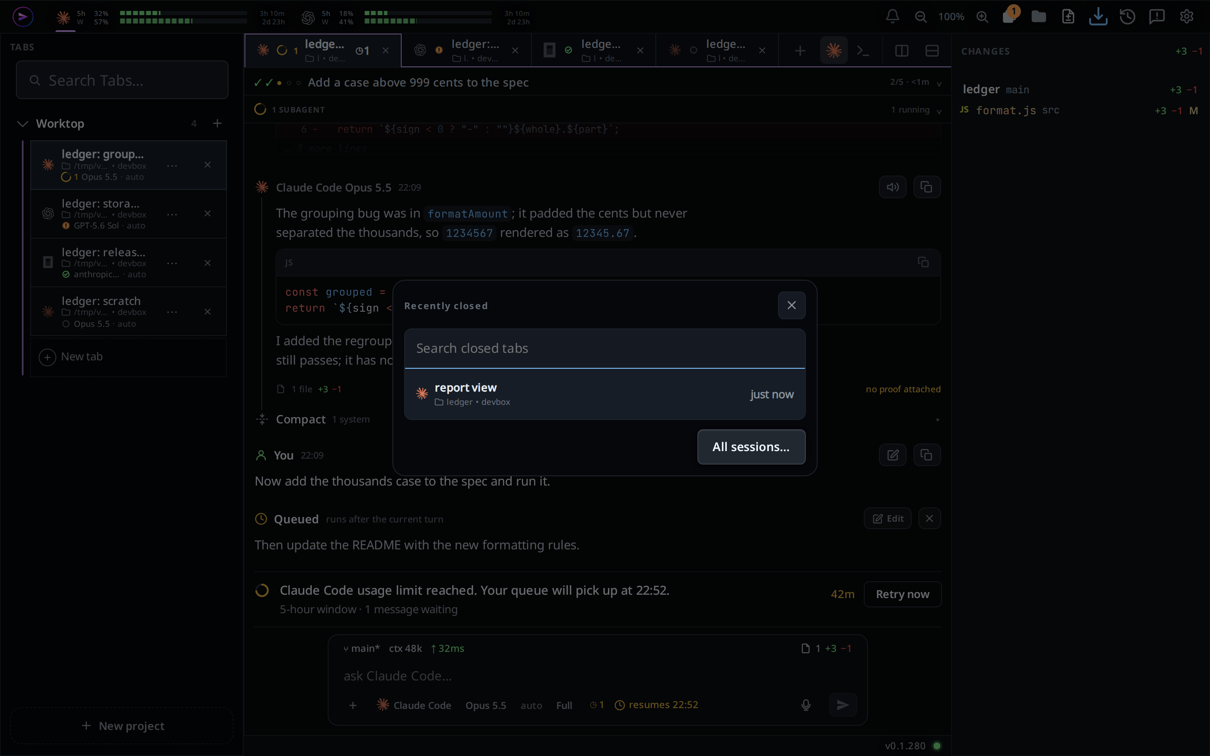Click the 1 file +3 −1 summary under message
The height and width of the screenshot is (756, 1210).
(x=310, y=389)
